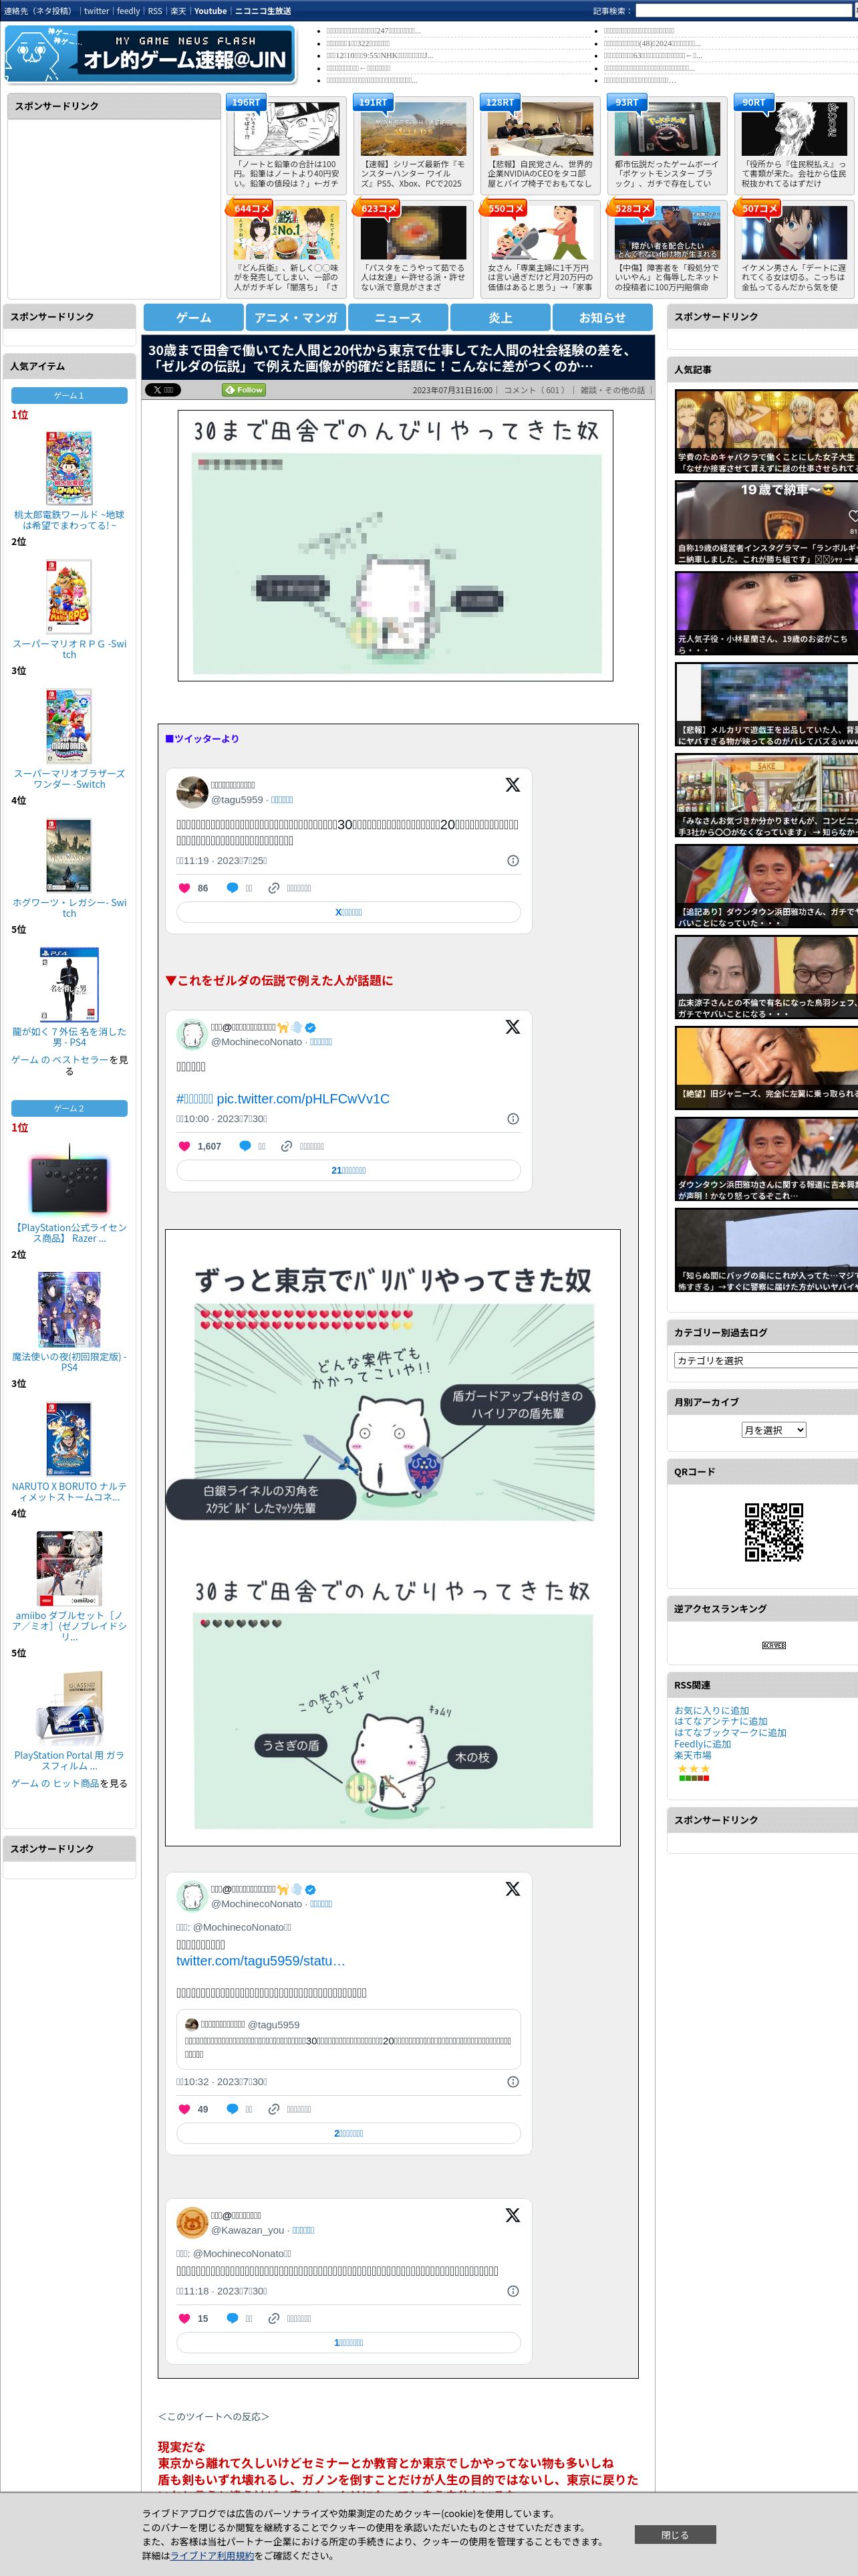The image size is (858, 2576).
Task: Click the X logo on the 1,607-like tweet
Action: (513, 1027)
